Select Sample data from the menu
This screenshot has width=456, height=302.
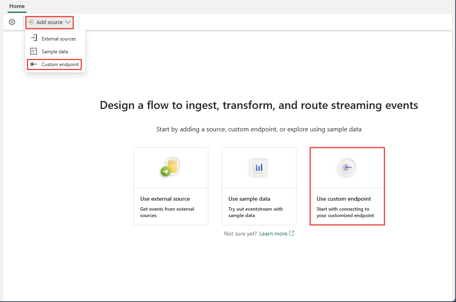pyautogui.click(x=55, y=51)
